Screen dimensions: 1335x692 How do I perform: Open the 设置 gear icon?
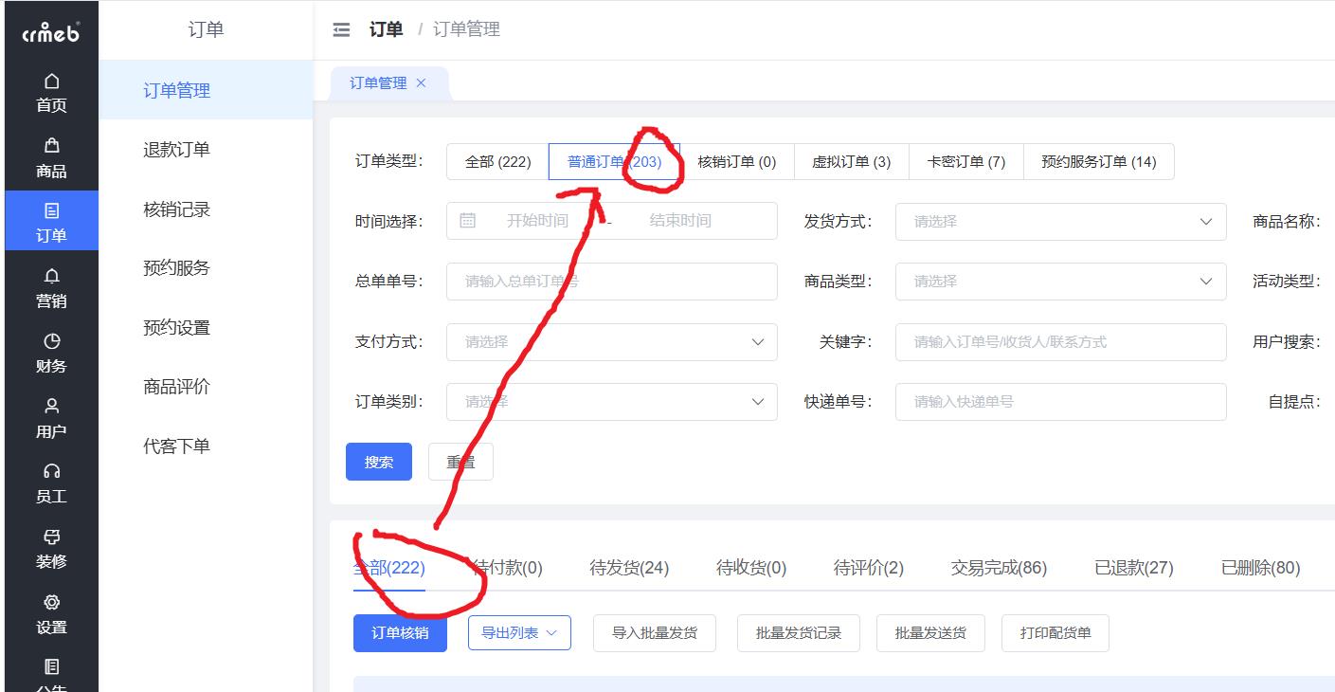pyautogui.click(x=51, y=602)
